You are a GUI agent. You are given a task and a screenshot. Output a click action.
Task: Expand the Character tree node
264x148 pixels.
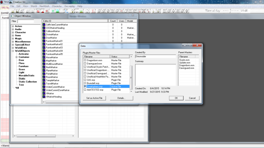pos(13,32)
